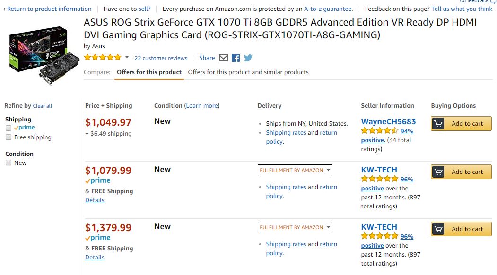This screenshot has width=497, height=275.
Task: Click cart icon on $1,379.99 offer
Action: pos(438,229)
